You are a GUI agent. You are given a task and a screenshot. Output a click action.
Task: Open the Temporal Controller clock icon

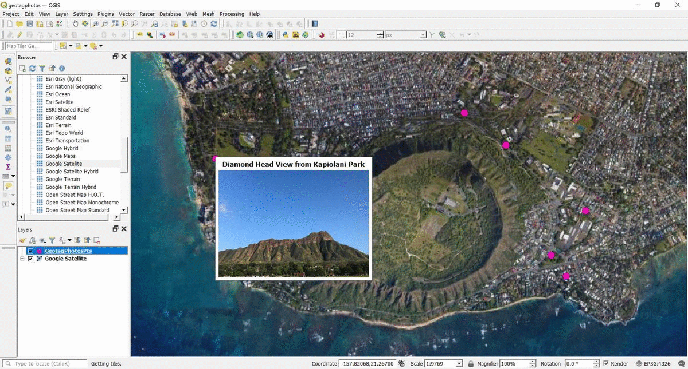[x=204, y=23]
